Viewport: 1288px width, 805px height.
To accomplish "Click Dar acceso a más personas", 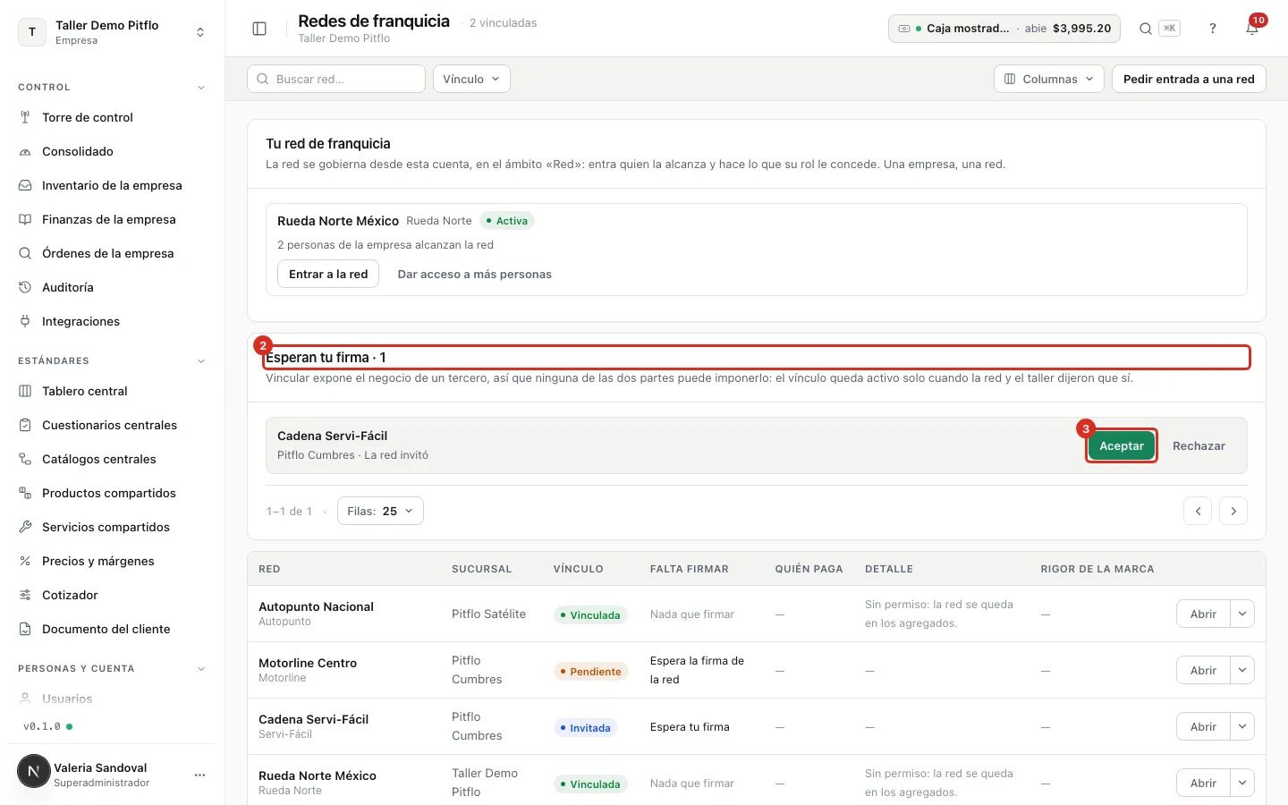I will tap(474, 274).
